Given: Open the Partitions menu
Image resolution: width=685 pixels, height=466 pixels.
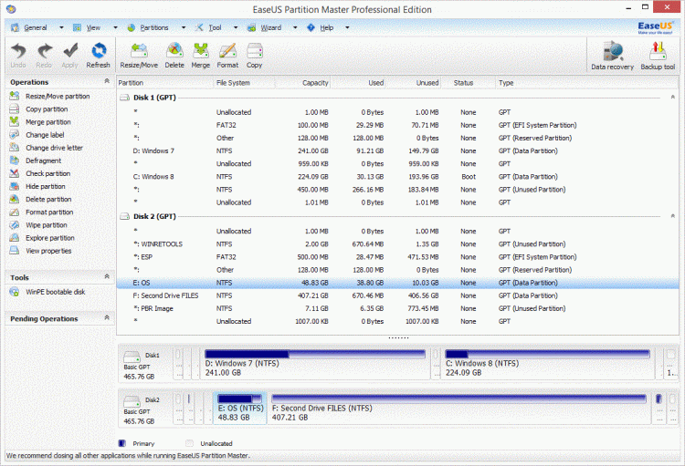Looking at the screenshot, I should [x=153, y=27].
